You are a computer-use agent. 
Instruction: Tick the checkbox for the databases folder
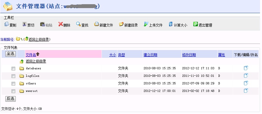coord(13,68)
